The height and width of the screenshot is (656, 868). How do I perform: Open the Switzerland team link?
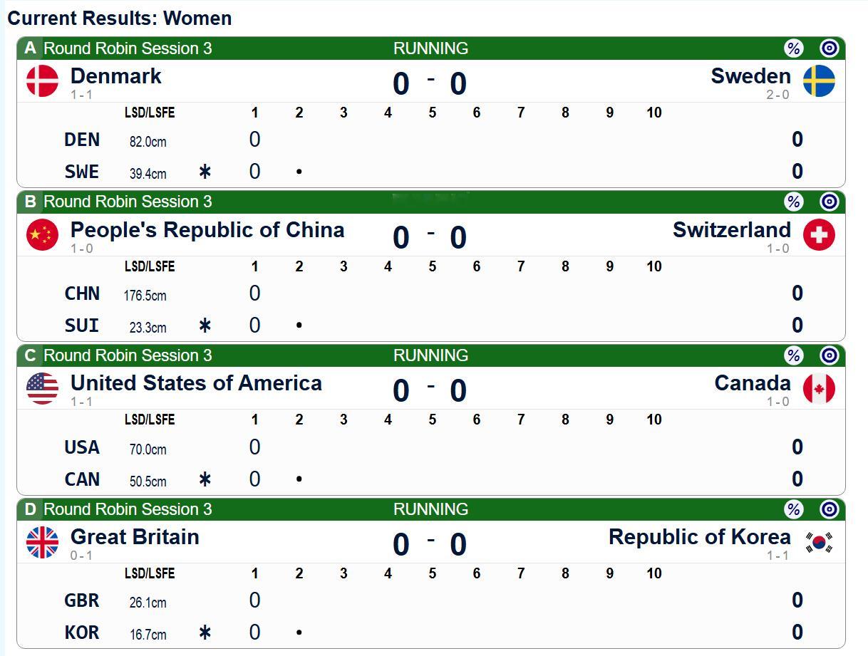coord(731,230)
